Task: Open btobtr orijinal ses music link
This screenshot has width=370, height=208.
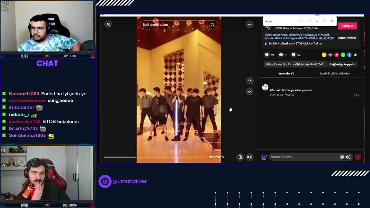Action: pos(295,43)
